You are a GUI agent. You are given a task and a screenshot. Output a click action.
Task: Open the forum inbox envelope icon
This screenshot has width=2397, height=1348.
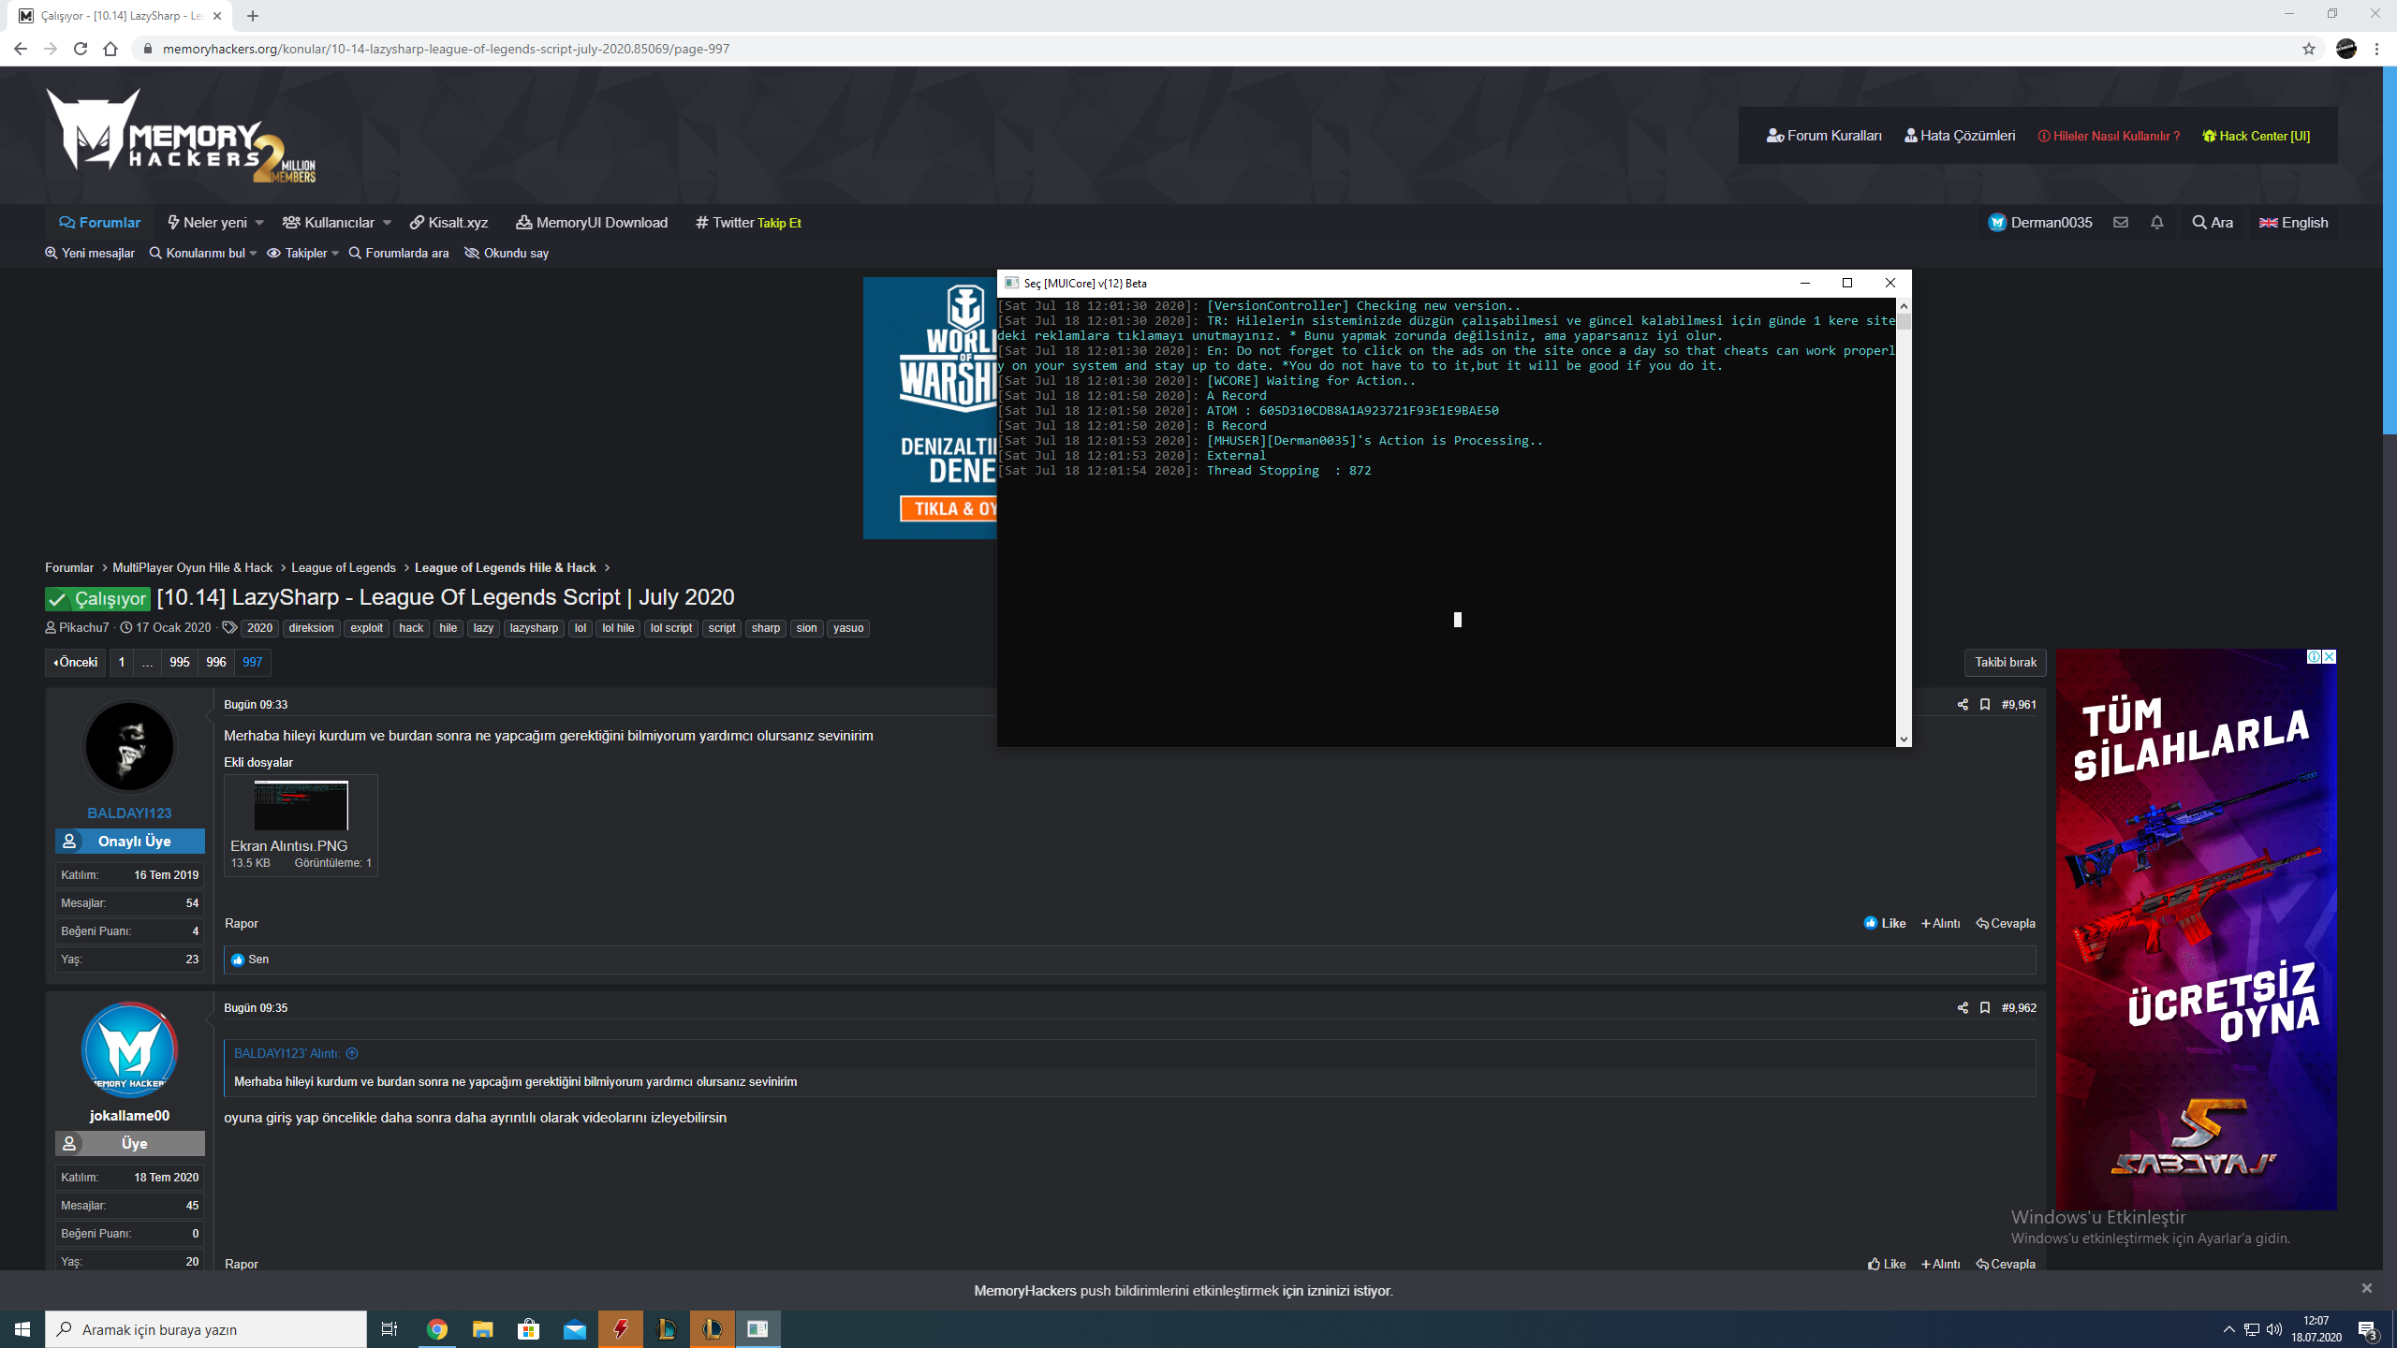click(2121, 222)
